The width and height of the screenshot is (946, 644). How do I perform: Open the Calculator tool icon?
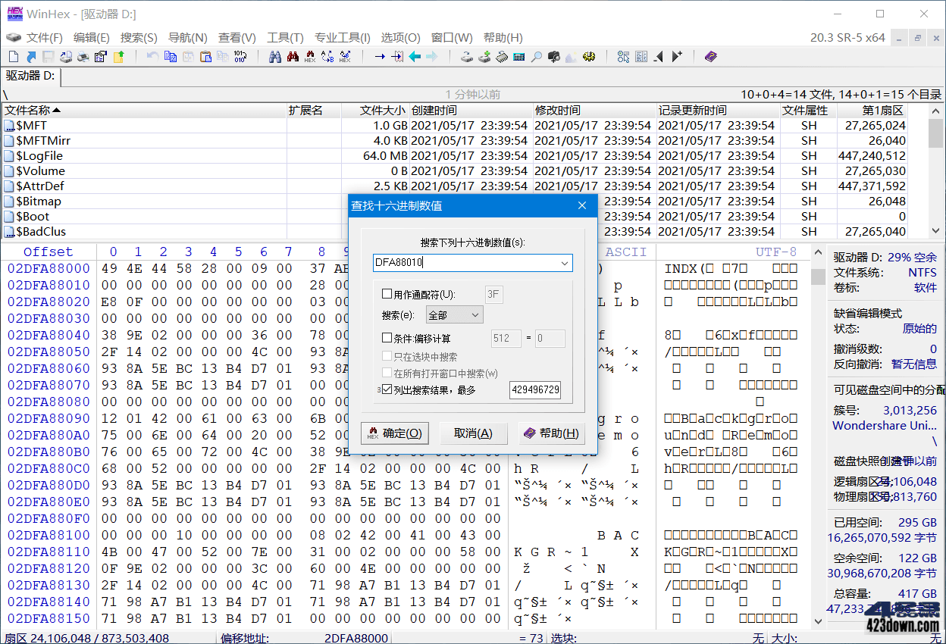click(x=518, y=57)
